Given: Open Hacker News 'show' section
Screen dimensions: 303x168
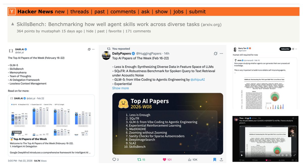Looking at the screenshot, I should (x=161, y=12).
